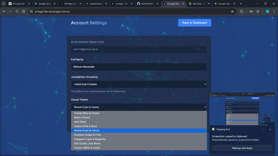
Task: Click Back to Dashboard button
Action: pyautogui.click(x=195, y=23)
